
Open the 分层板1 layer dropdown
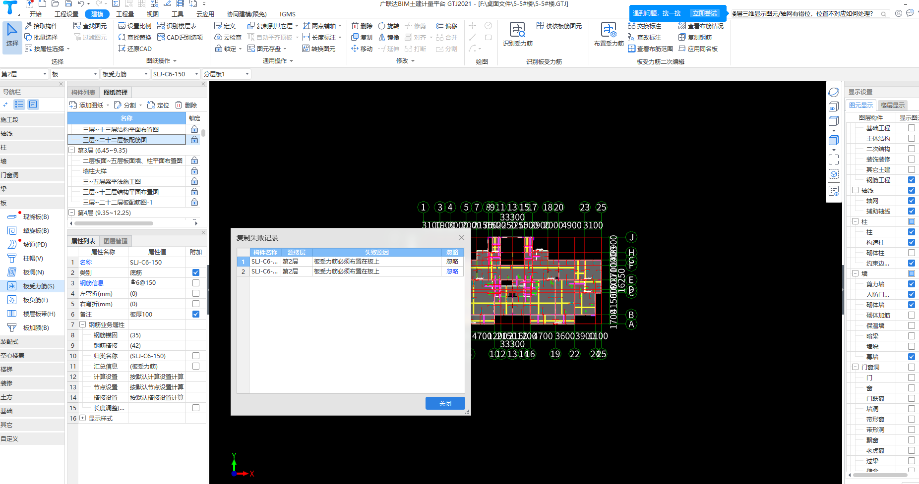tap(226, 74)
